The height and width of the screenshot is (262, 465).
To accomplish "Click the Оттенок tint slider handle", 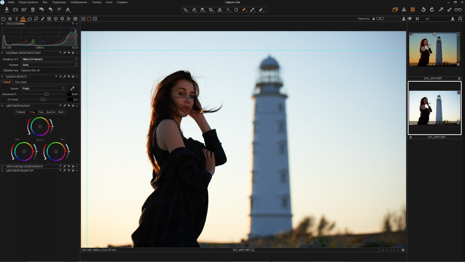I will pyautogui.click(x=43, y=100).
